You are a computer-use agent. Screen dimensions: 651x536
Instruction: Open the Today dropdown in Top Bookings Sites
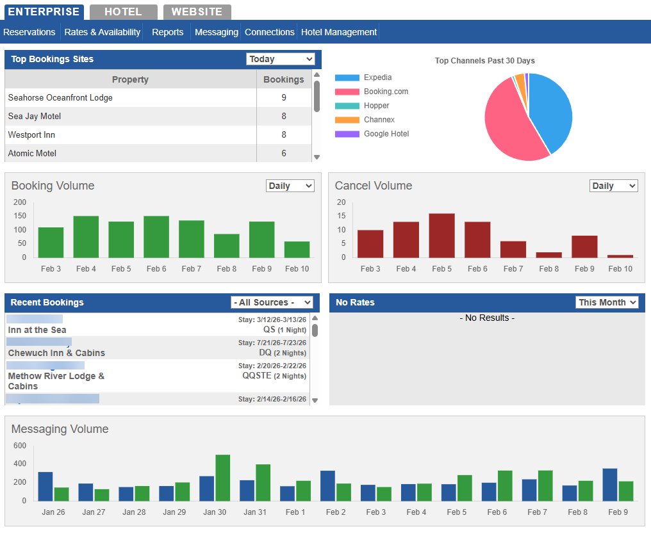coord(281,59)
